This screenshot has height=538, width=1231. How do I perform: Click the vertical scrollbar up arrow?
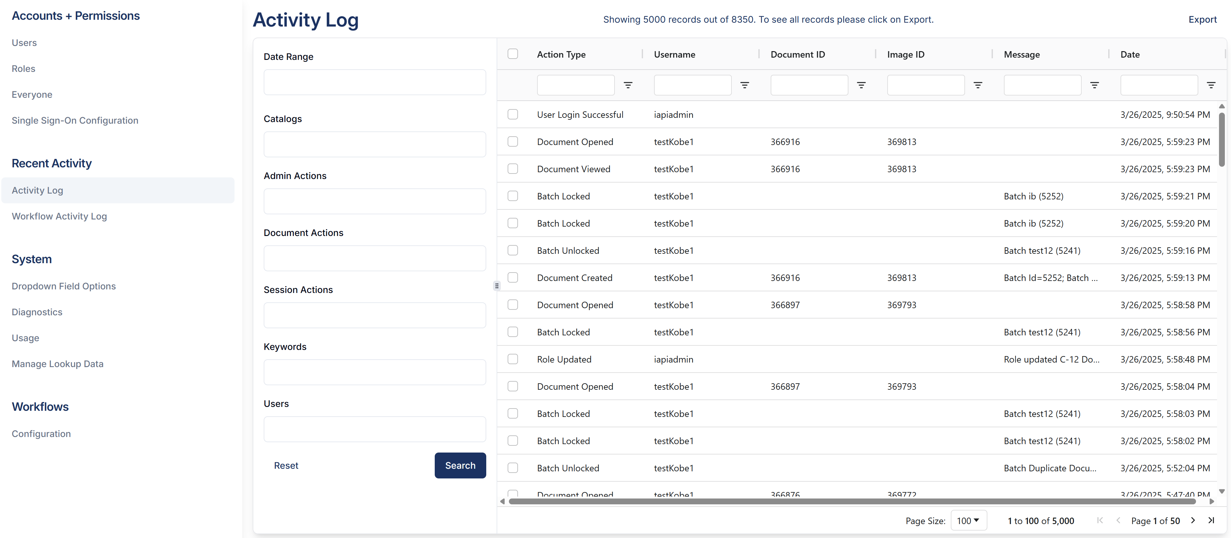pos(1221,106)
